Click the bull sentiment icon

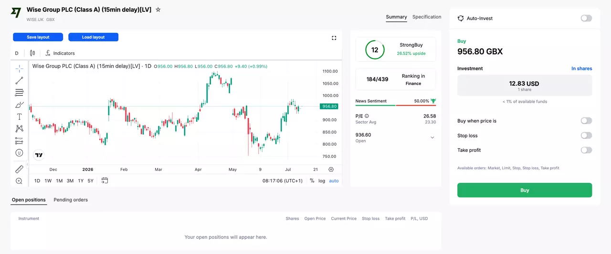433,101
